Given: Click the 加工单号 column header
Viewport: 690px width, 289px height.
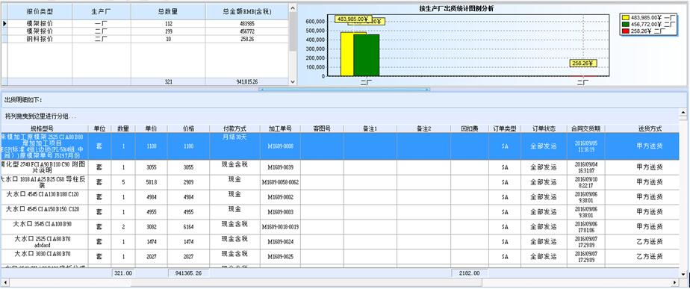Looking at the screenshot, I should [280, 128].
